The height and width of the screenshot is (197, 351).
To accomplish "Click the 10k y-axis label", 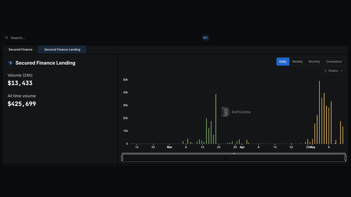I will click(125, 131).
